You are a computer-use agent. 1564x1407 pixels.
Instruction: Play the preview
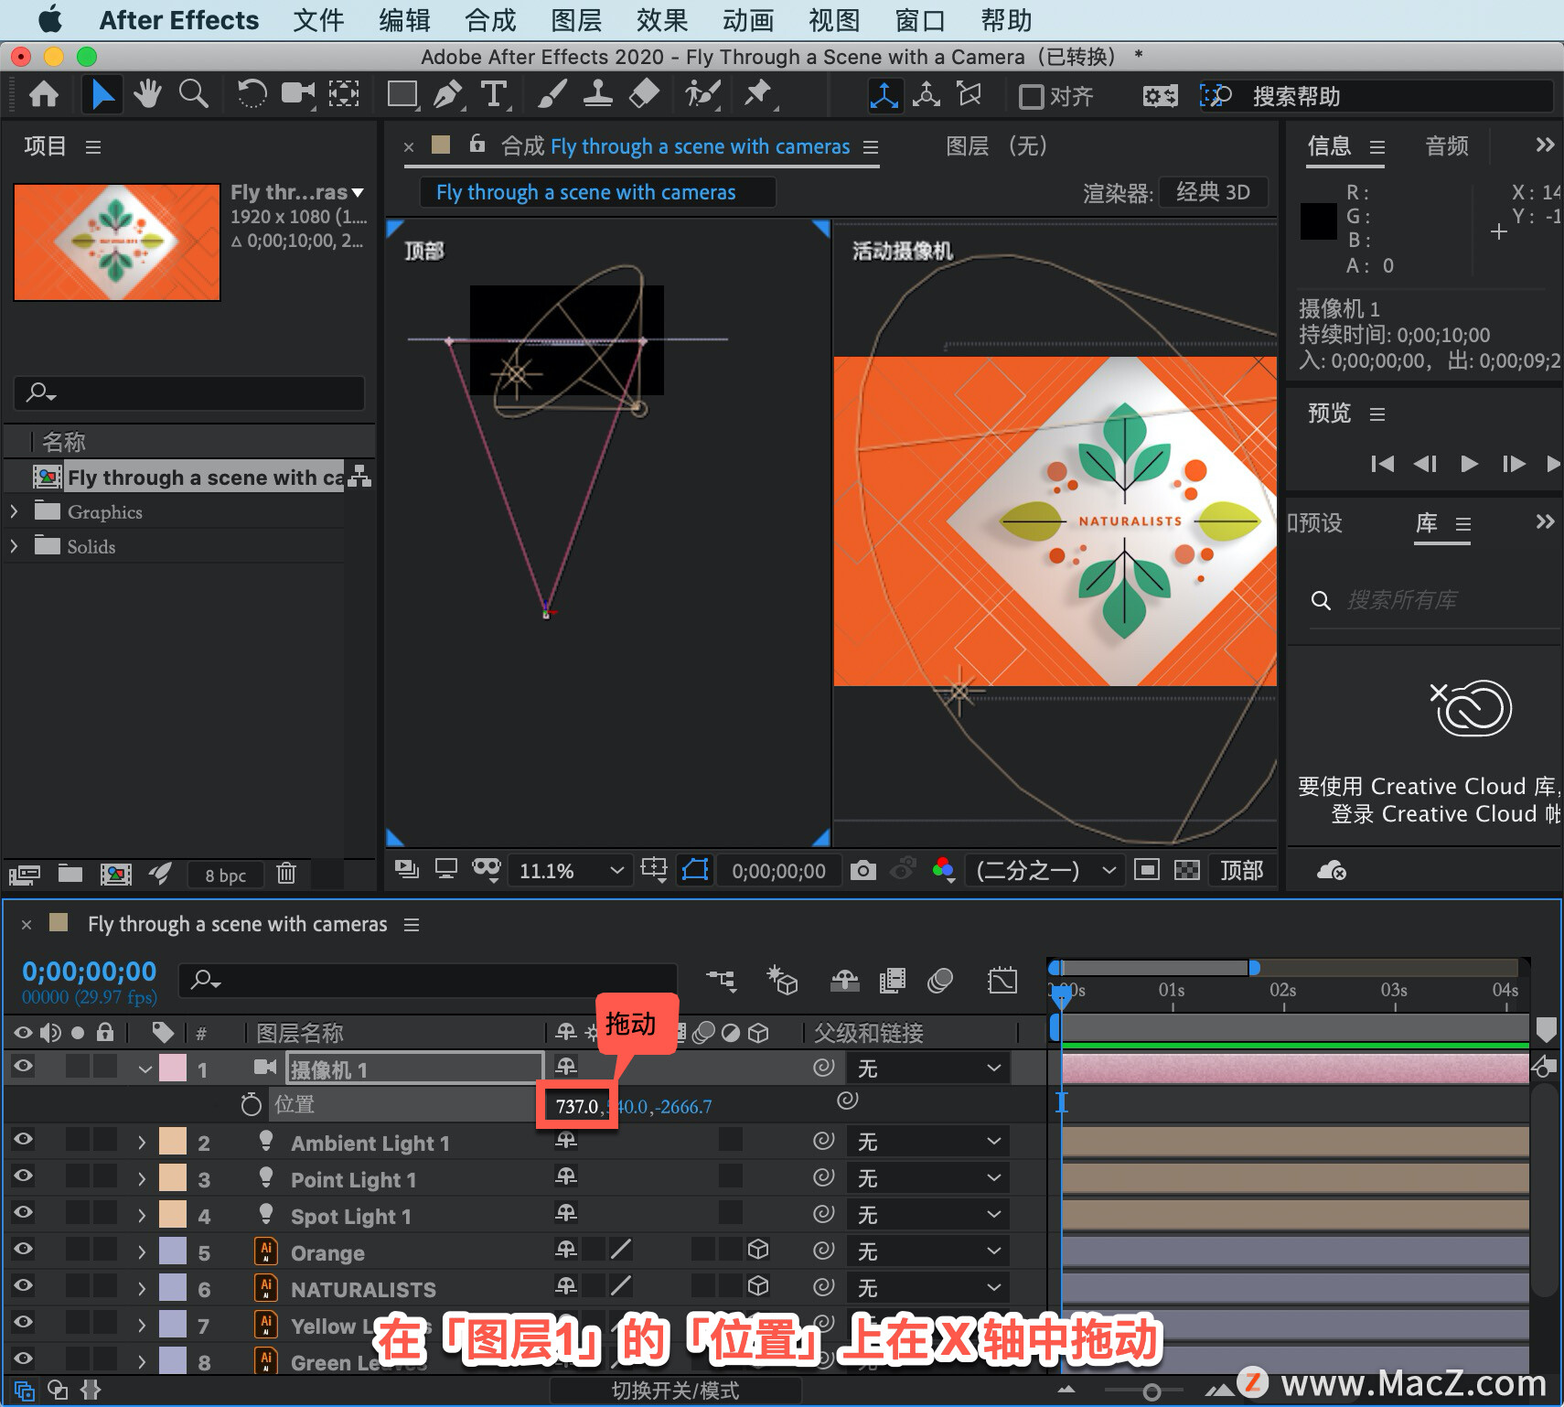click(x=1469, y=464)
